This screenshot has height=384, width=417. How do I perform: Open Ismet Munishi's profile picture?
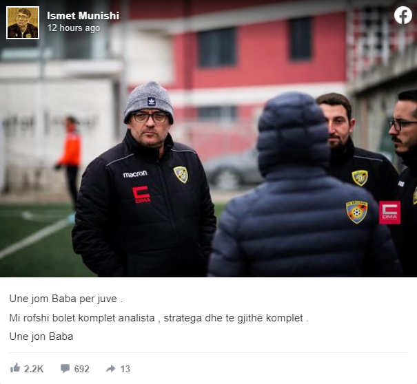[x=23, y=23]
